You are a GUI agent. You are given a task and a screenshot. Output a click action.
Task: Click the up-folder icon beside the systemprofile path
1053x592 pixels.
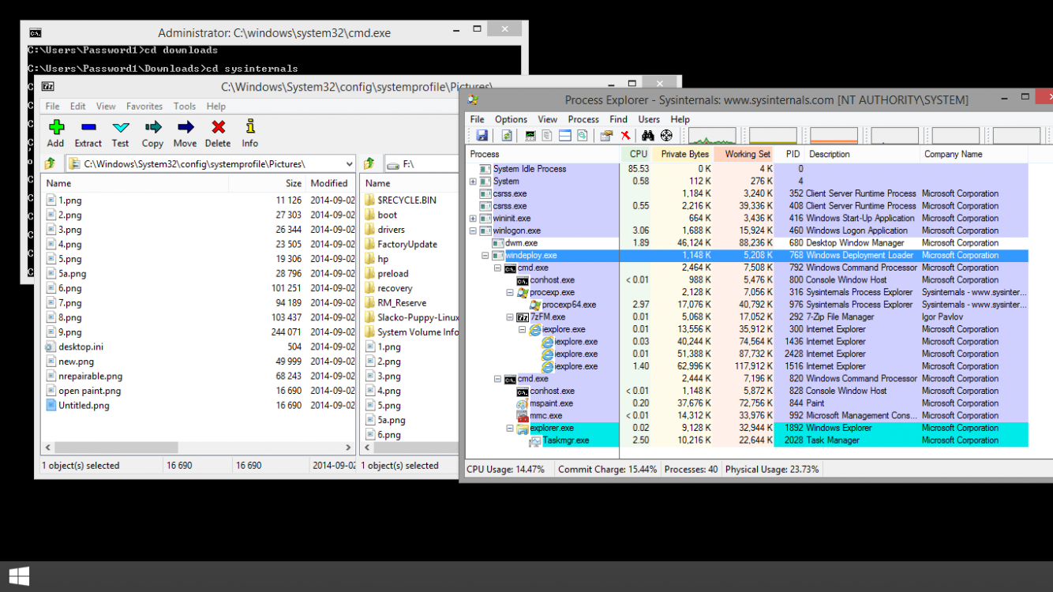coord(50,163)
